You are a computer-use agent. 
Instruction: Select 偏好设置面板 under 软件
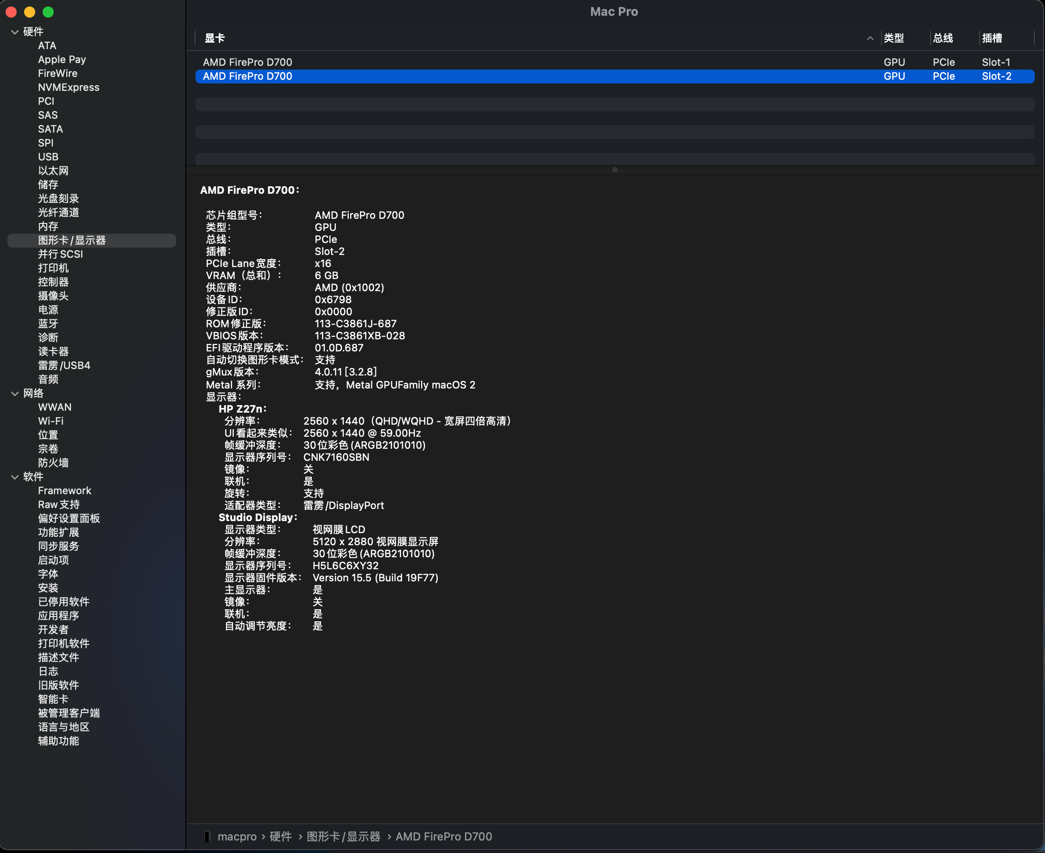(x=69, y=519)
